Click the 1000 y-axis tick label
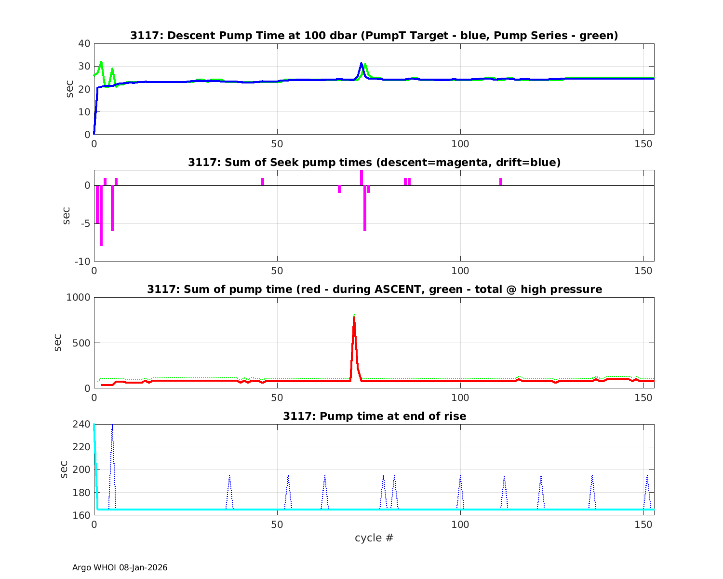The image size is (723, 579). [x=78, y=298]
